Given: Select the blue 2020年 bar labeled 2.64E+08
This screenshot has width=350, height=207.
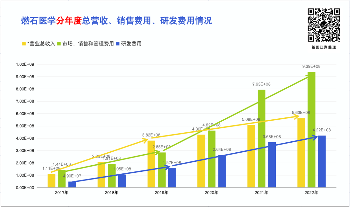Looking at the screenshot, I should point(222,171).
